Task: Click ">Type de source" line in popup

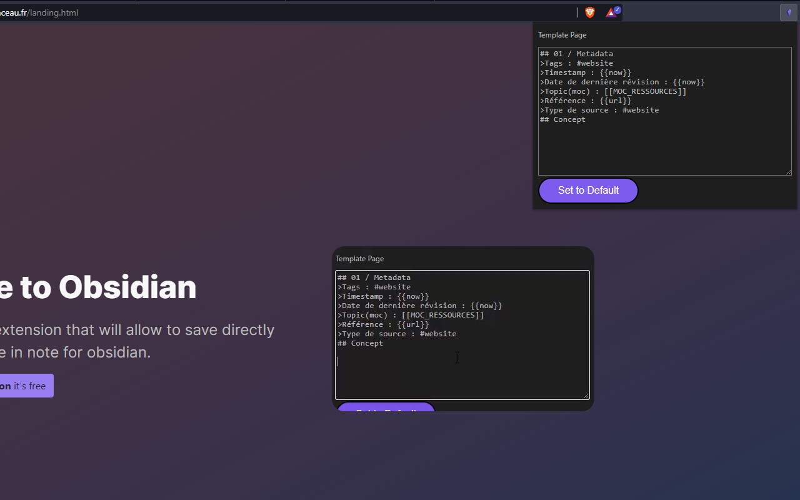Action: point(599,110)
